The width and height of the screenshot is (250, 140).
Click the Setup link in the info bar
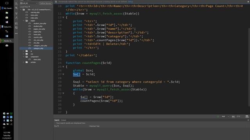(130, 2)
